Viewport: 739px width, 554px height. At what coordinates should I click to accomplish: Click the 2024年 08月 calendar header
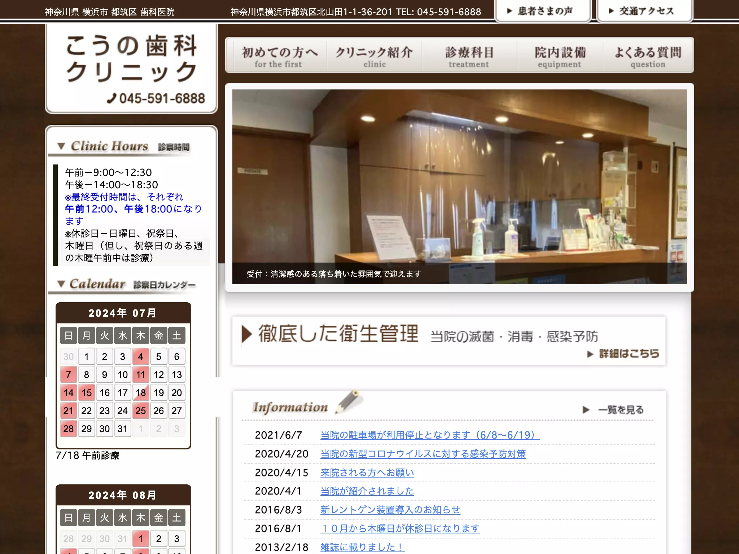pyautogui.click(x=123, y=495)
